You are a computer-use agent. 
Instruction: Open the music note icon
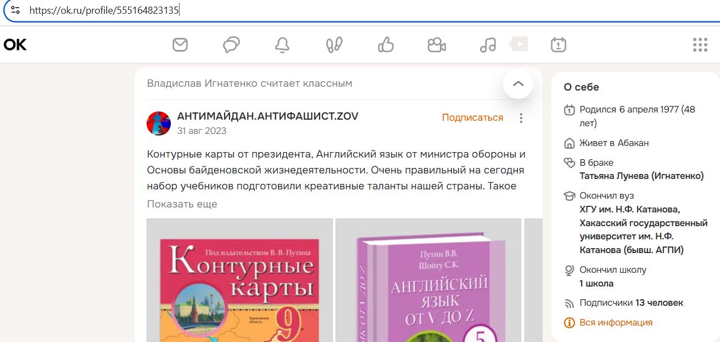(x=488, y=44)
